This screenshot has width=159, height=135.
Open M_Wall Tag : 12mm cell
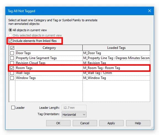[x=116, y=73]
